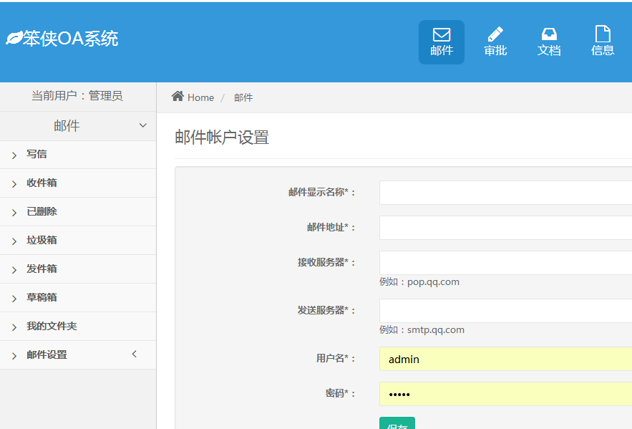Open the 文档 documents inbox icon

pyautogui.click(x=549, y=34)
